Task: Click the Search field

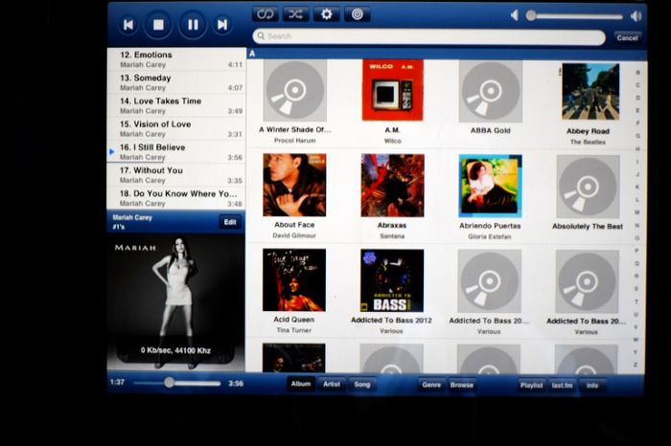Action: pos(429,36)
